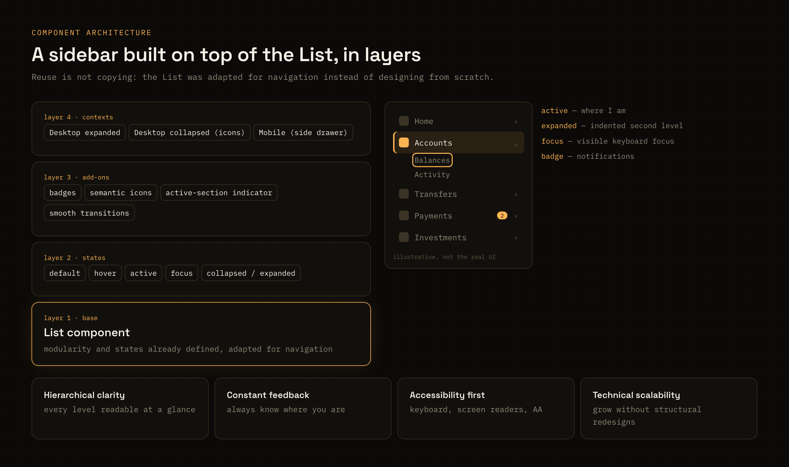The image size is (789, 467).
Task: Expand the Payments chevron arrow
Action: tap(516, 216)
